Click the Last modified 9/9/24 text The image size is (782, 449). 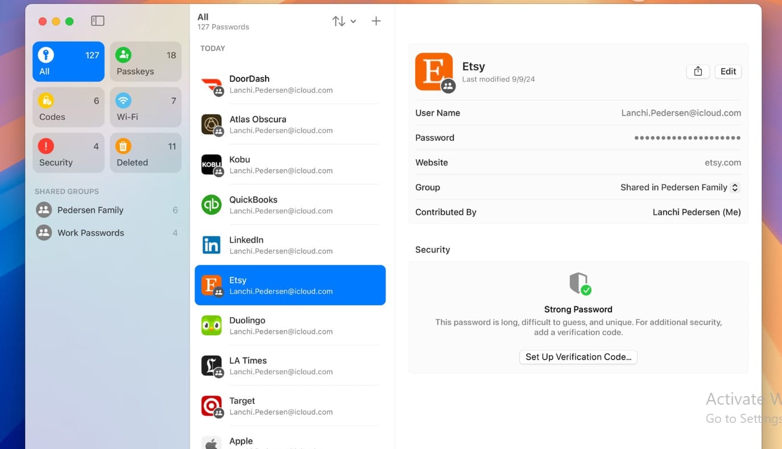(498, 80)
